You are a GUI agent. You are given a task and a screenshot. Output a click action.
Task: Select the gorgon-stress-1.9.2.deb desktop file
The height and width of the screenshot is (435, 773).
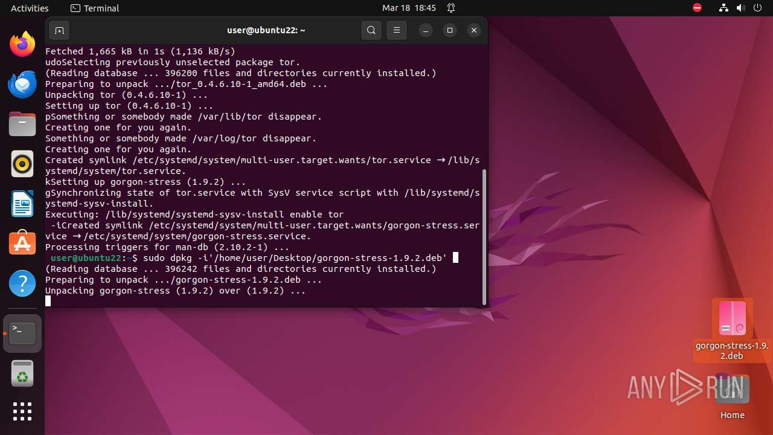(732, 330)
